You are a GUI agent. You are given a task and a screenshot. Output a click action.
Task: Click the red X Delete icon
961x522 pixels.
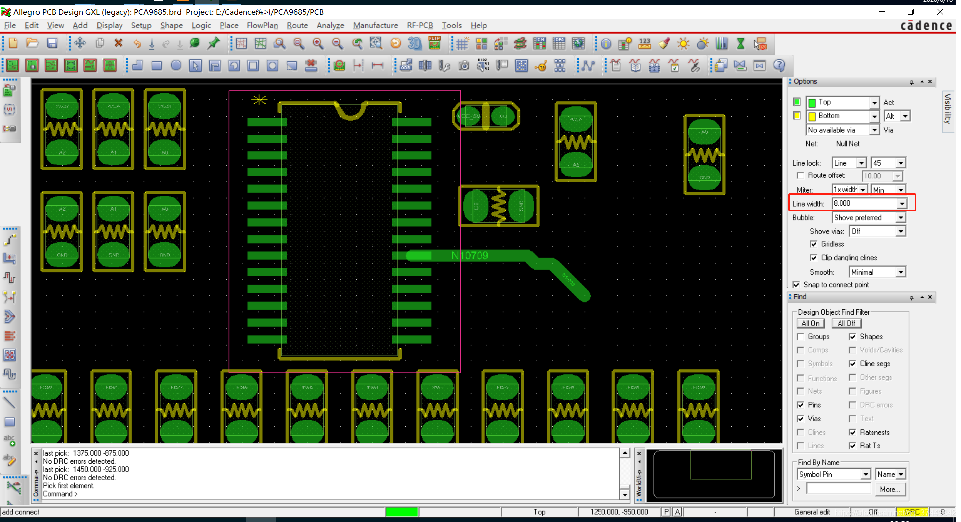pyautogui.click(x=119, y=44)
